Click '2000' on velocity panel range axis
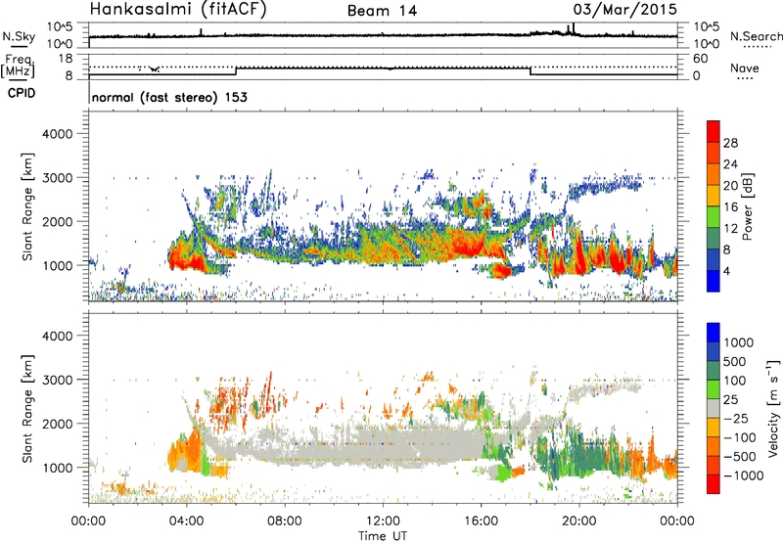 pyautogui.click(x=57, y=424)
